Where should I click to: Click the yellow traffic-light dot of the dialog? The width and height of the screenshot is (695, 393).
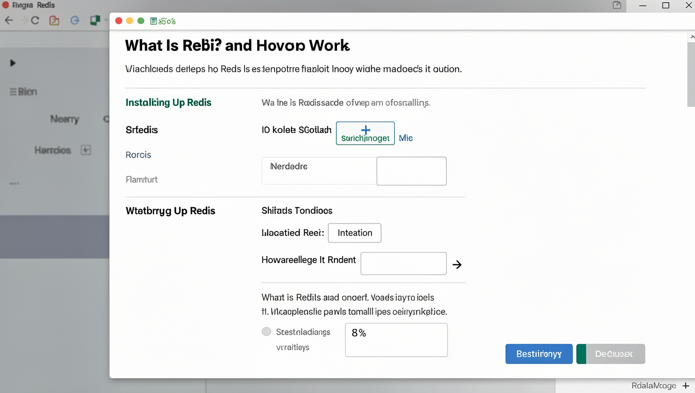[129, 21]
